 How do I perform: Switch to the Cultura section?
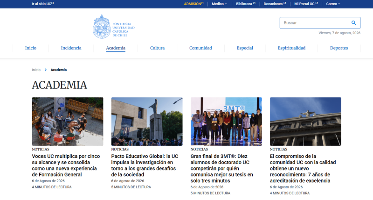coord(157,48)
